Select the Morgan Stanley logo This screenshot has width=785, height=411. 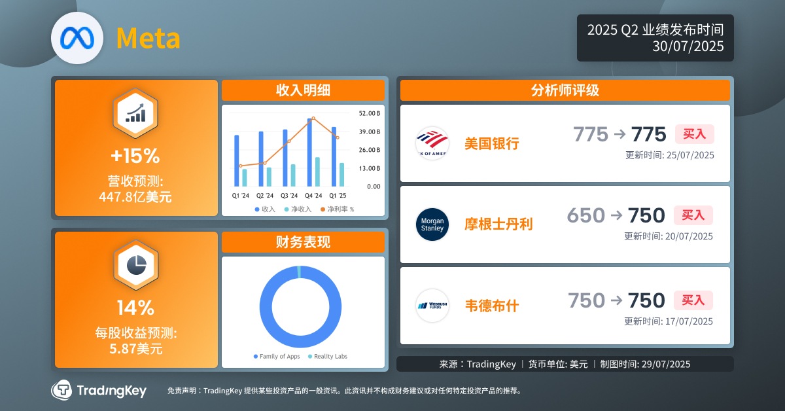(432, 224)
